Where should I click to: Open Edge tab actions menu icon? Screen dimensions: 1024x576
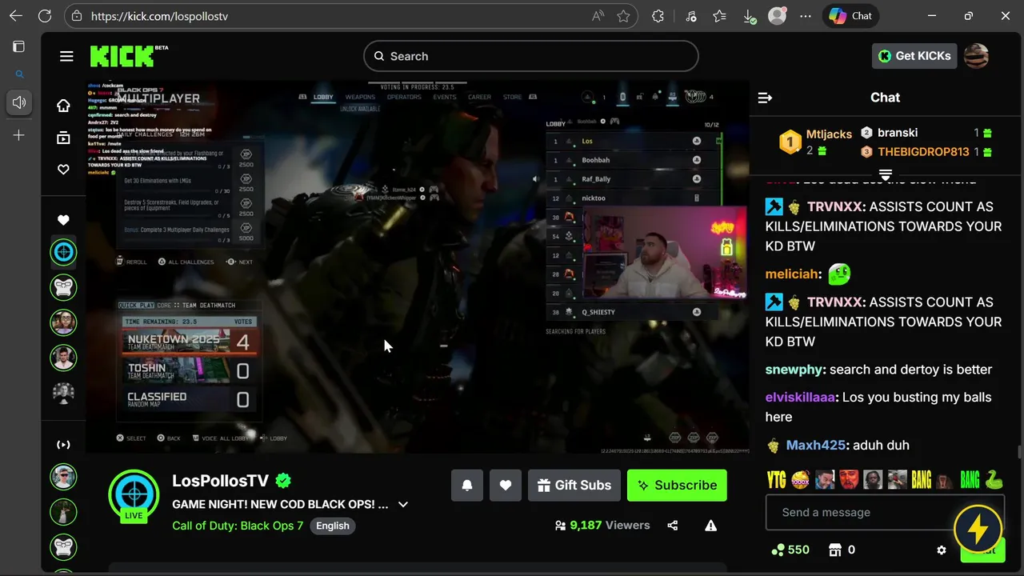point(19,46)
